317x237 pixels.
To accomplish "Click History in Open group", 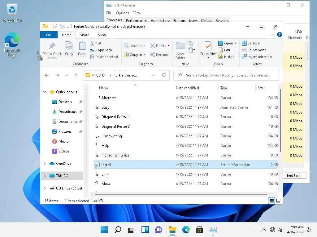I will pos(227,57).
